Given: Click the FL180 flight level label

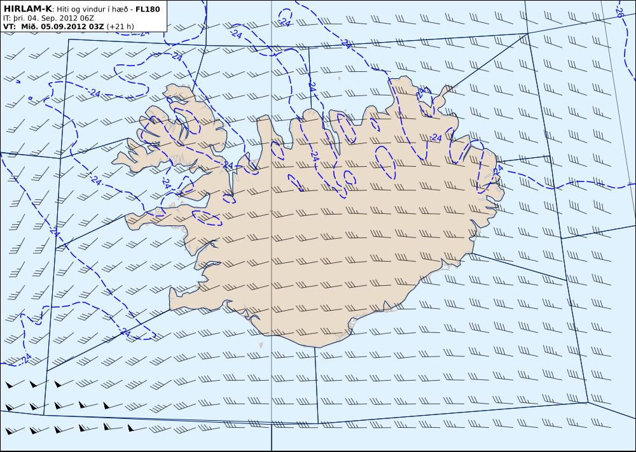Looking at the screenshot, I should pyautogui.click(x=148, y=9).
